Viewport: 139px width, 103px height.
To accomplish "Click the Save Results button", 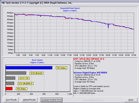I will pos(11,100).
